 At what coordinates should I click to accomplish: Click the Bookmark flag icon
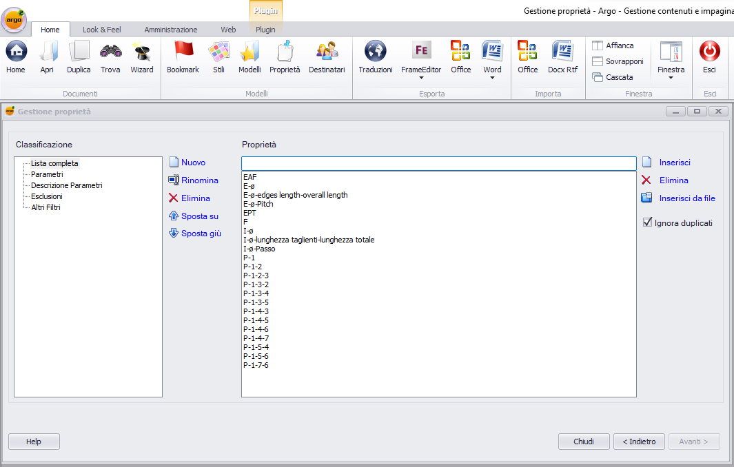(x=183, y=55)
